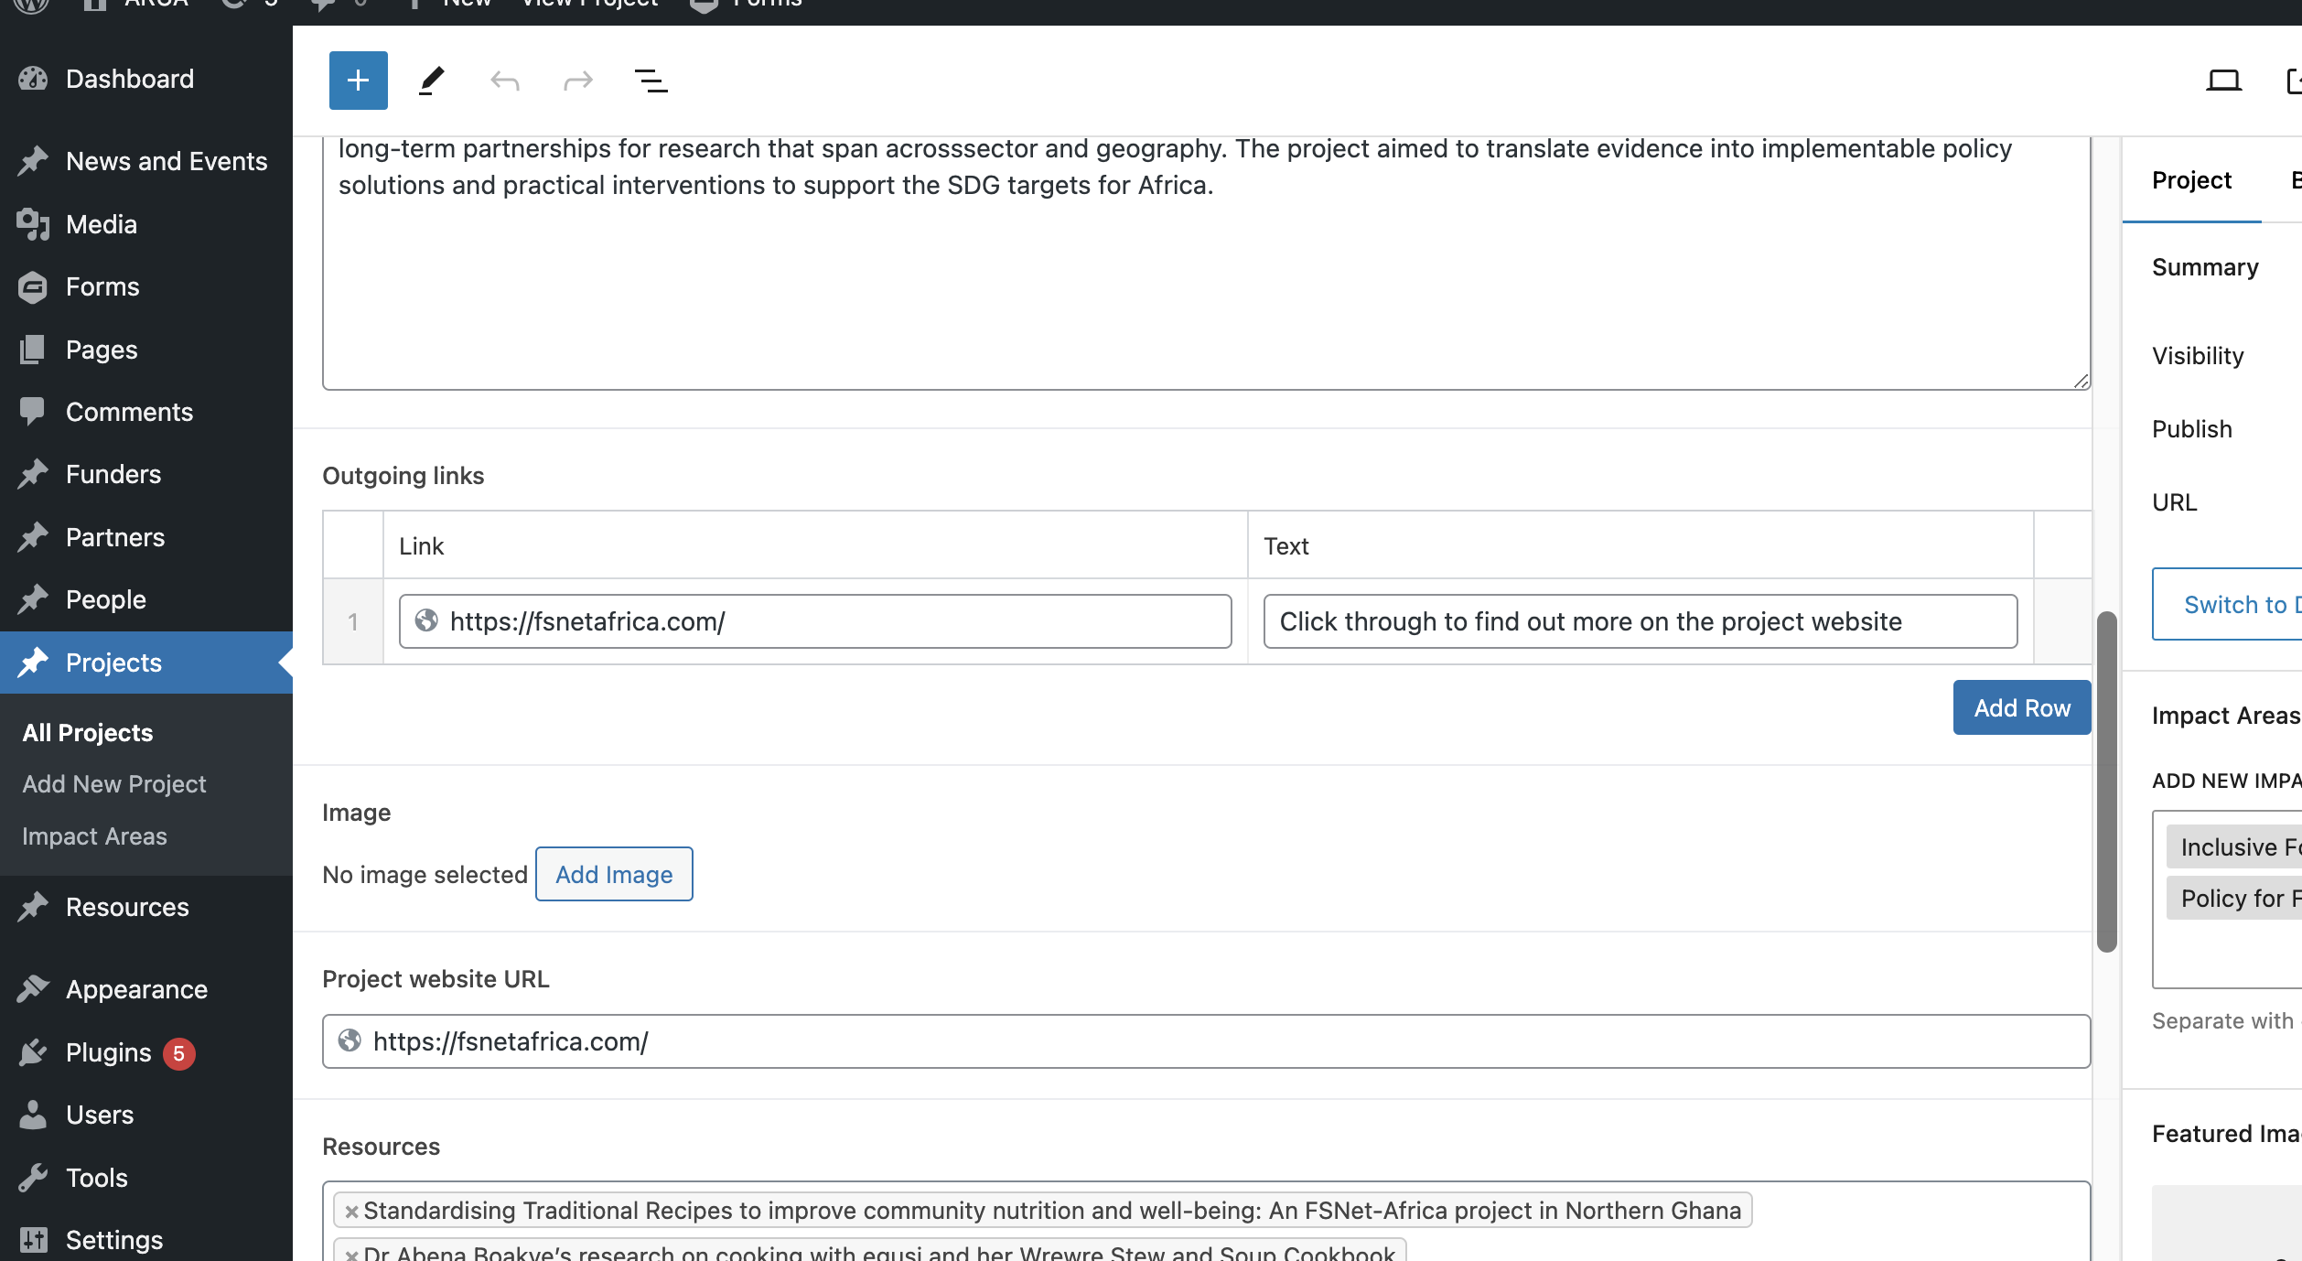Screen dimensions: 2302x1261
Task: Open the Plugins sidebar item
Action: point(108,1052)
